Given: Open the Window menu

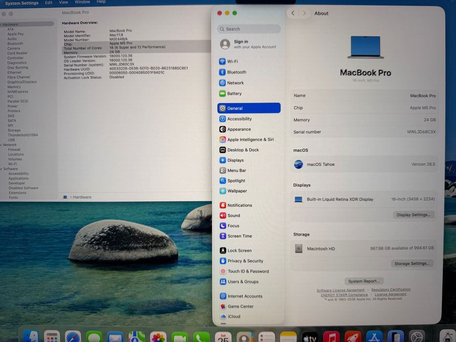Looking at the screenshot, I should tap(82, 2).
